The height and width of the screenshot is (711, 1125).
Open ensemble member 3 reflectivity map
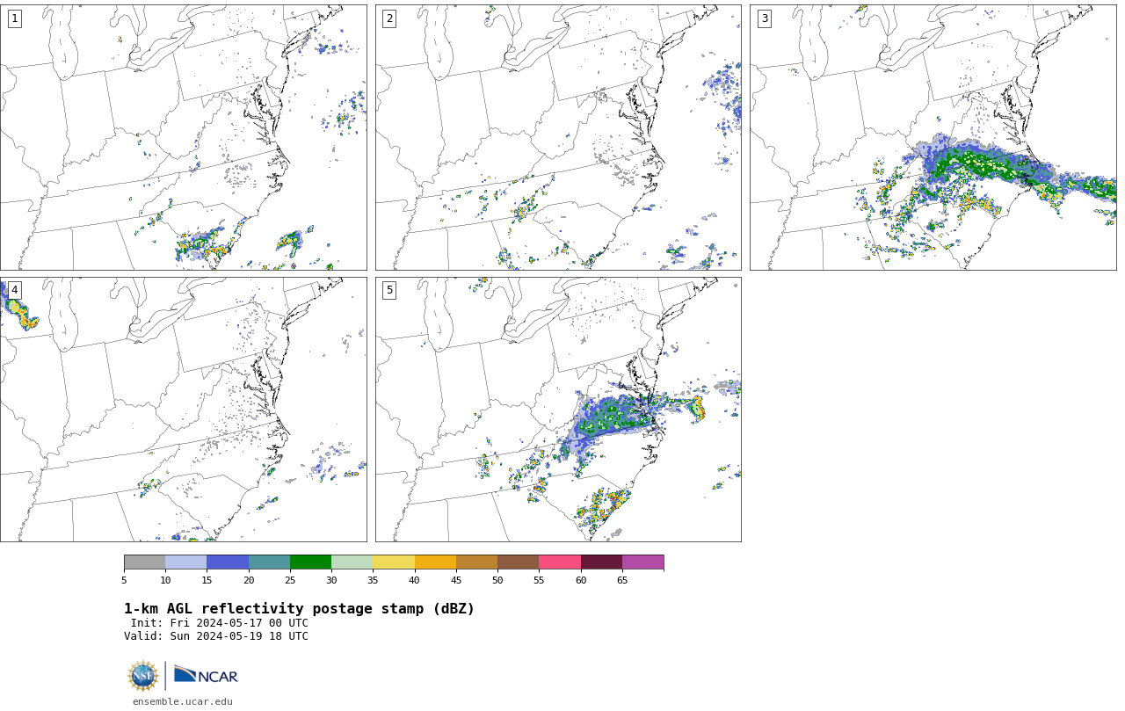[933, 137]
